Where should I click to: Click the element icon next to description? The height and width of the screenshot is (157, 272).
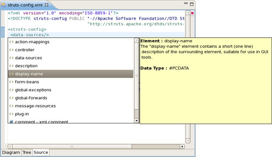pos(12,66)
